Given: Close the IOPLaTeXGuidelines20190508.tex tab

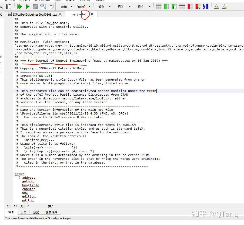Looking at the screenshot, I should [60, 14].
